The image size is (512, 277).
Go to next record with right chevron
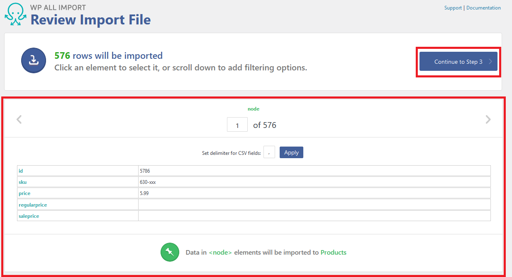(x=488, y=120)
